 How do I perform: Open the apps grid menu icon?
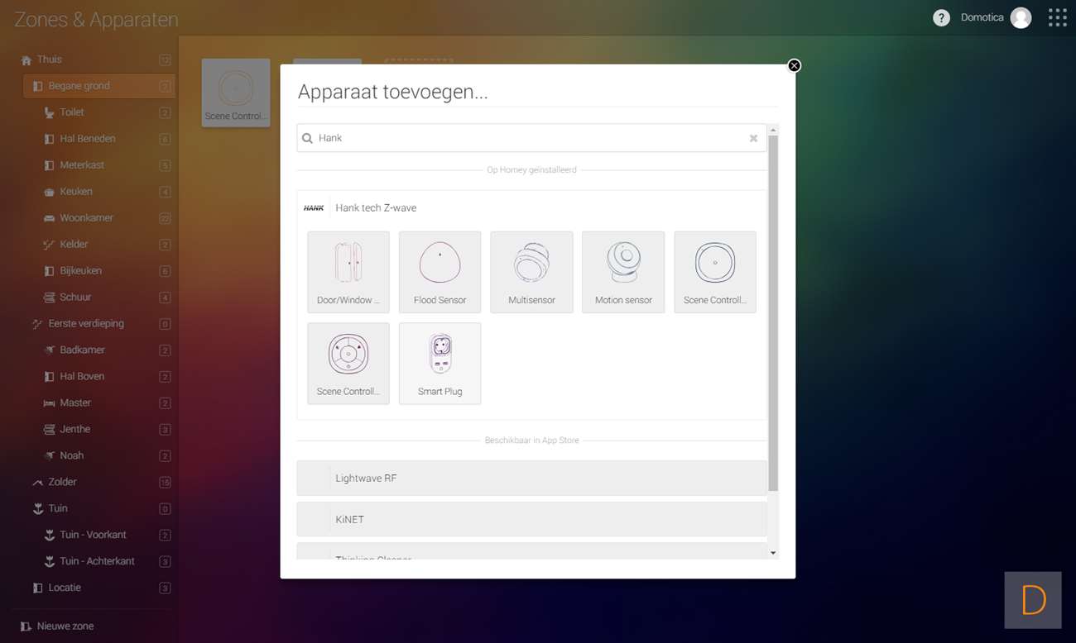coord(1057,18)
